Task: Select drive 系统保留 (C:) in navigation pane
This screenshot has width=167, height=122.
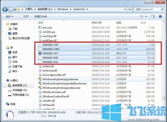Action: coord(20,85)
